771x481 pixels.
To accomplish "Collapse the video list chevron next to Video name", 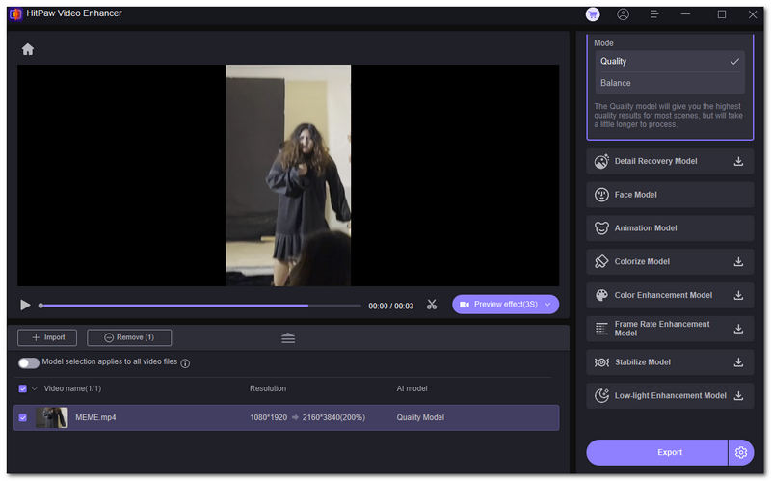I will 35,388.
